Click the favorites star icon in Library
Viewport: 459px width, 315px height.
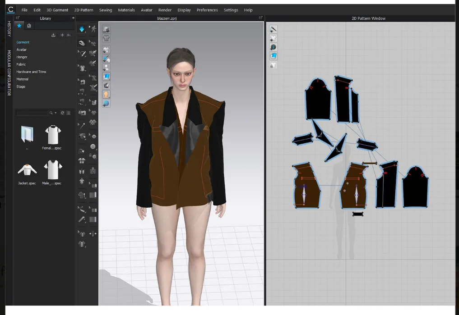pyautogui.click(x=19, y=26)
